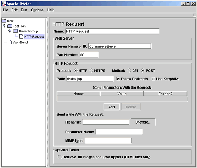Viewport: 197px width, 168px height.
Task: Click the small square icon below the close button
Action: pos(195,15)
